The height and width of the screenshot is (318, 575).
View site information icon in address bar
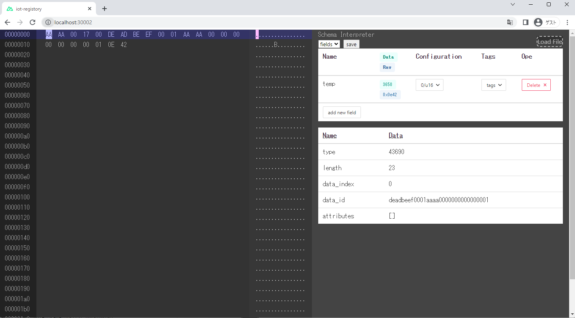pyautogui.click(x=48, y=22)
